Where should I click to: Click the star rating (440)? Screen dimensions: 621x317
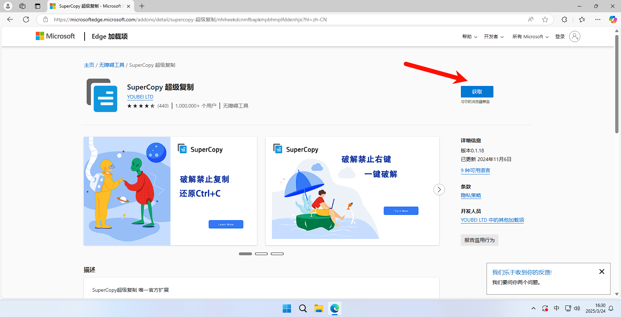click(x=148, y=106)
